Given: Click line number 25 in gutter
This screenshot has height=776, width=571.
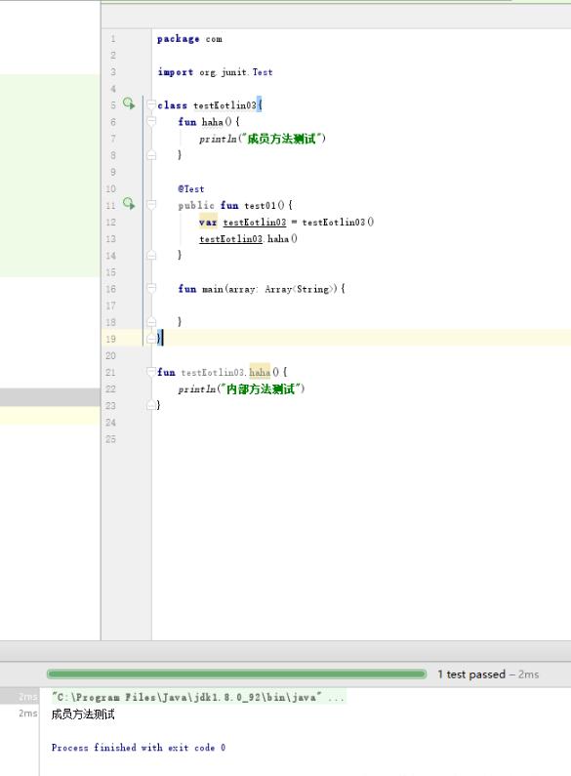Looking at the screenshot, I should tap(110, 439).
